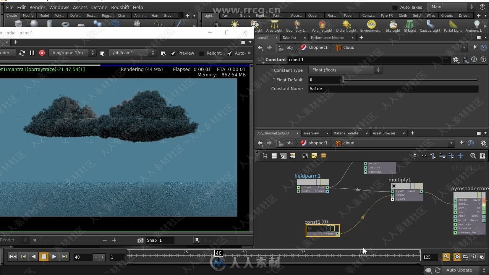Open the parameter help question icon

483,60
